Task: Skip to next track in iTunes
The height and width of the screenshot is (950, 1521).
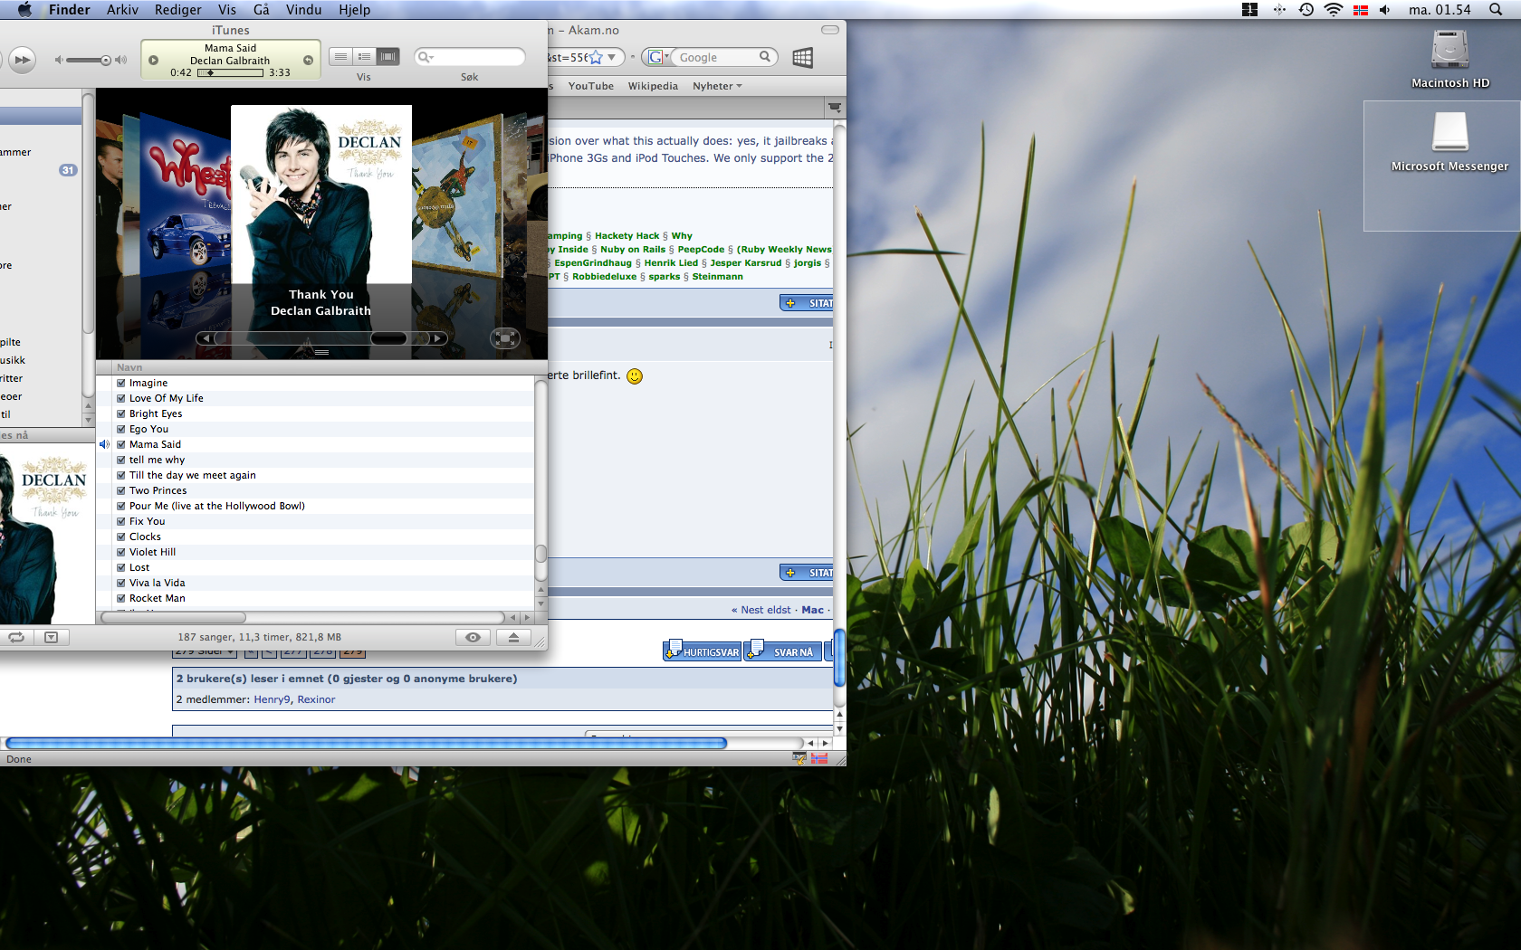Action: (x=23, y=60)
